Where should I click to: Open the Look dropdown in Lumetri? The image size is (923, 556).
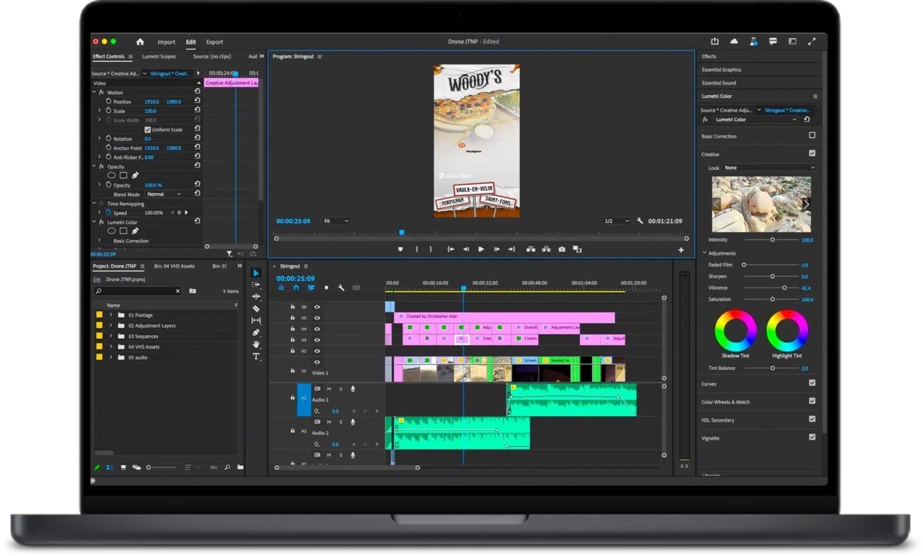tap(769, 168)
